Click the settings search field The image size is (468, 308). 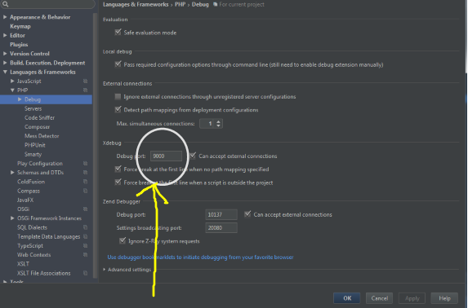47,4
